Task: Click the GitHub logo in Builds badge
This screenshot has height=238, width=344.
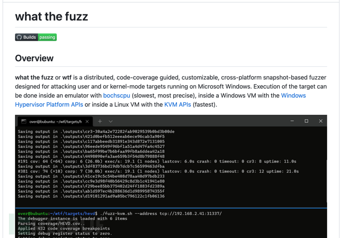Action: (x=19, y=37)
